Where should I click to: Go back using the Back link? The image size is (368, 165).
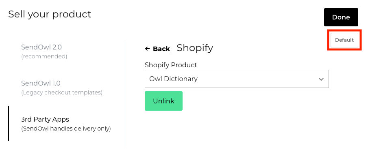(x=161, y=49)
